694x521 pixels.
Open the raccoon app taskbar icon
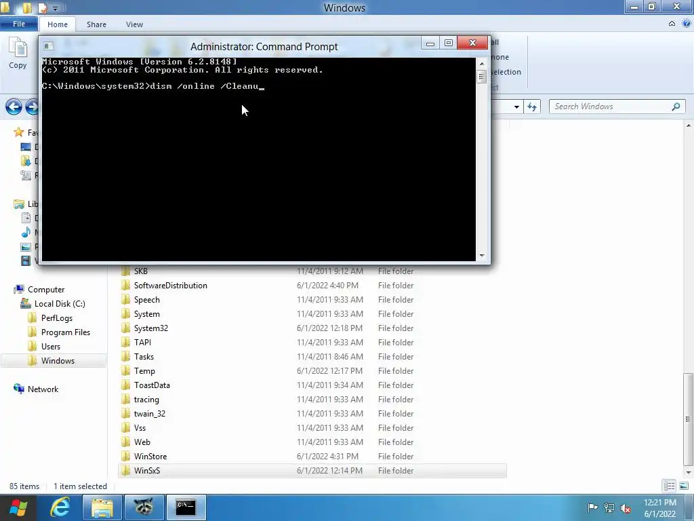coord(144,507)
